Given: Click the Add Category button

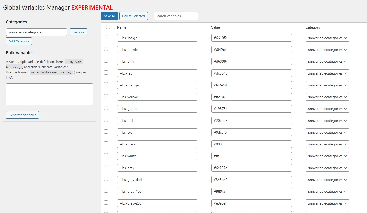Looking at the screenshot, I should tap(19, 41).
